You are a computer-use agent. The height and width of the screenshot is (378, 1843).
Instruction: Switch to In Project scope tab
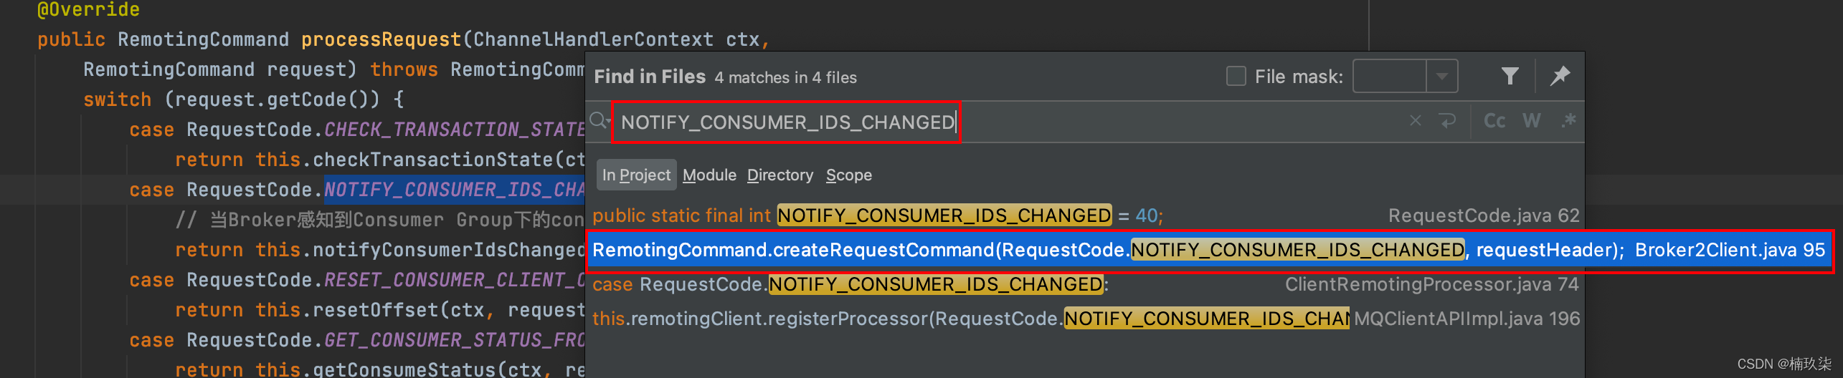(x=636, y=175)
